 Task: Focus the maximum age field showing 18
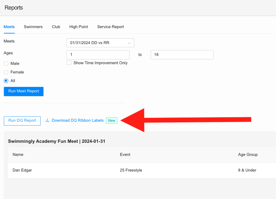point(182,55)
